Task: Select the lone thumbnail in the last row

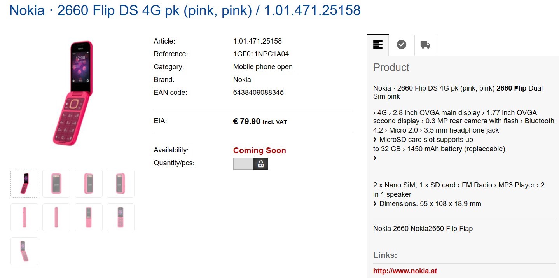Action: click(24, 251)
